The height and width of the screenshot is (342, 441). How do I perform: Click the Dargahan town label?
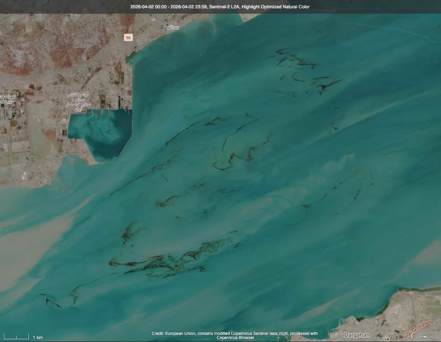tap(357, 335)
